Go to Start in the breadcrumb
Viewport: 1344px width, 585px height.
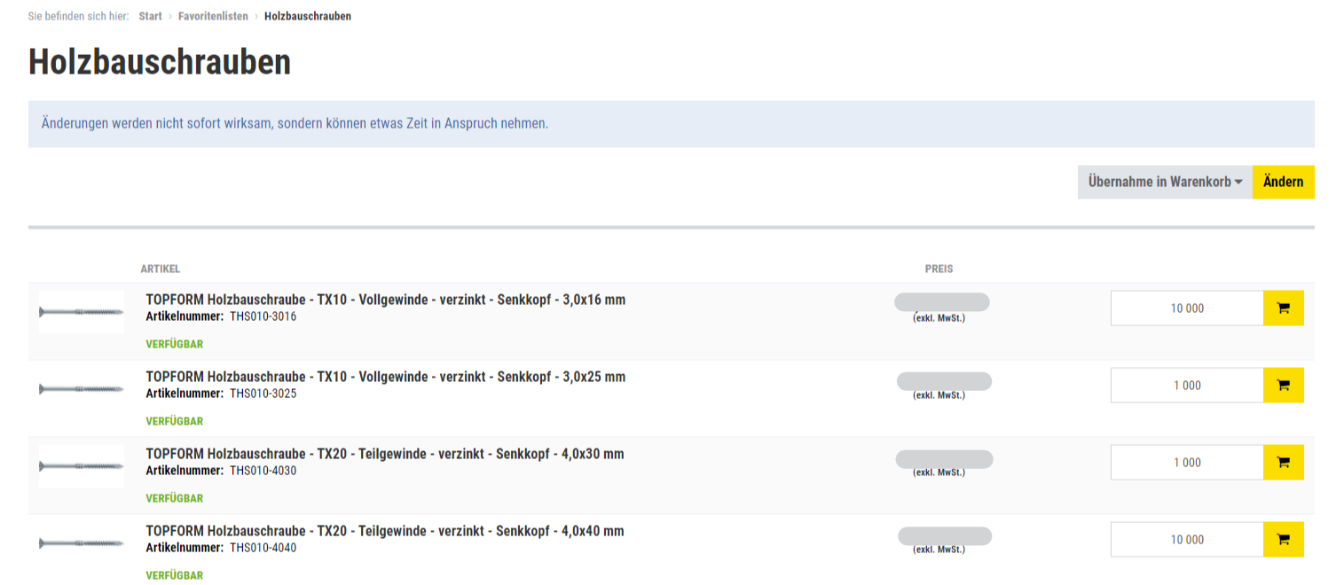pos(150,16)
